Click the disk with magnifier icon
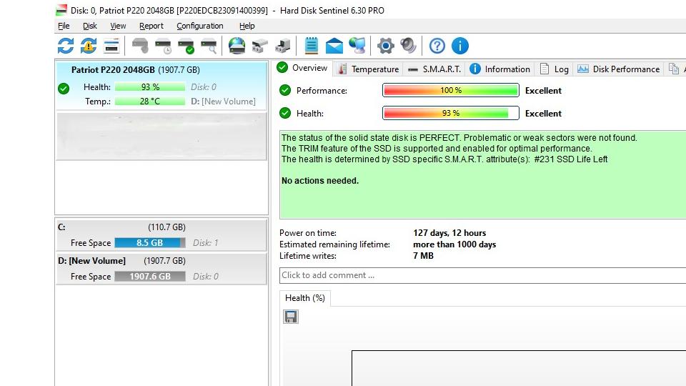 209,46
